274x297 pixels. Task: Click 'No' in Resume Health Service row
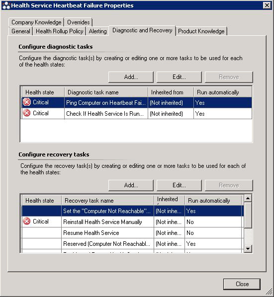190,232
